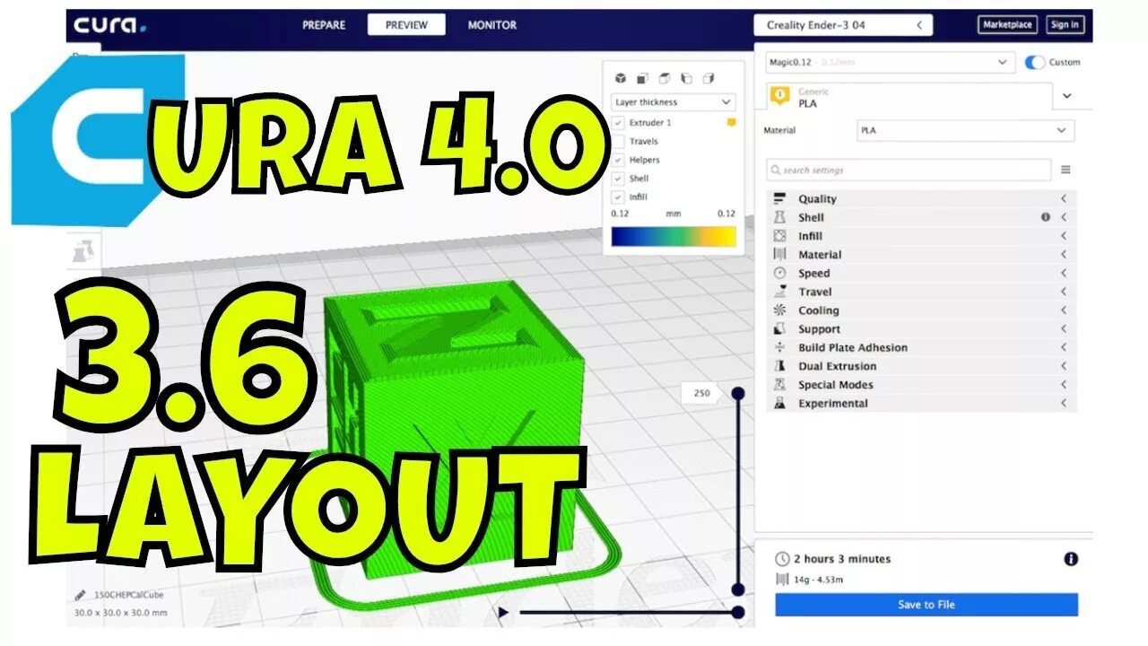
Task: Uncheck the Extruder 1 checkbox
Action: [x=619, y=123]
